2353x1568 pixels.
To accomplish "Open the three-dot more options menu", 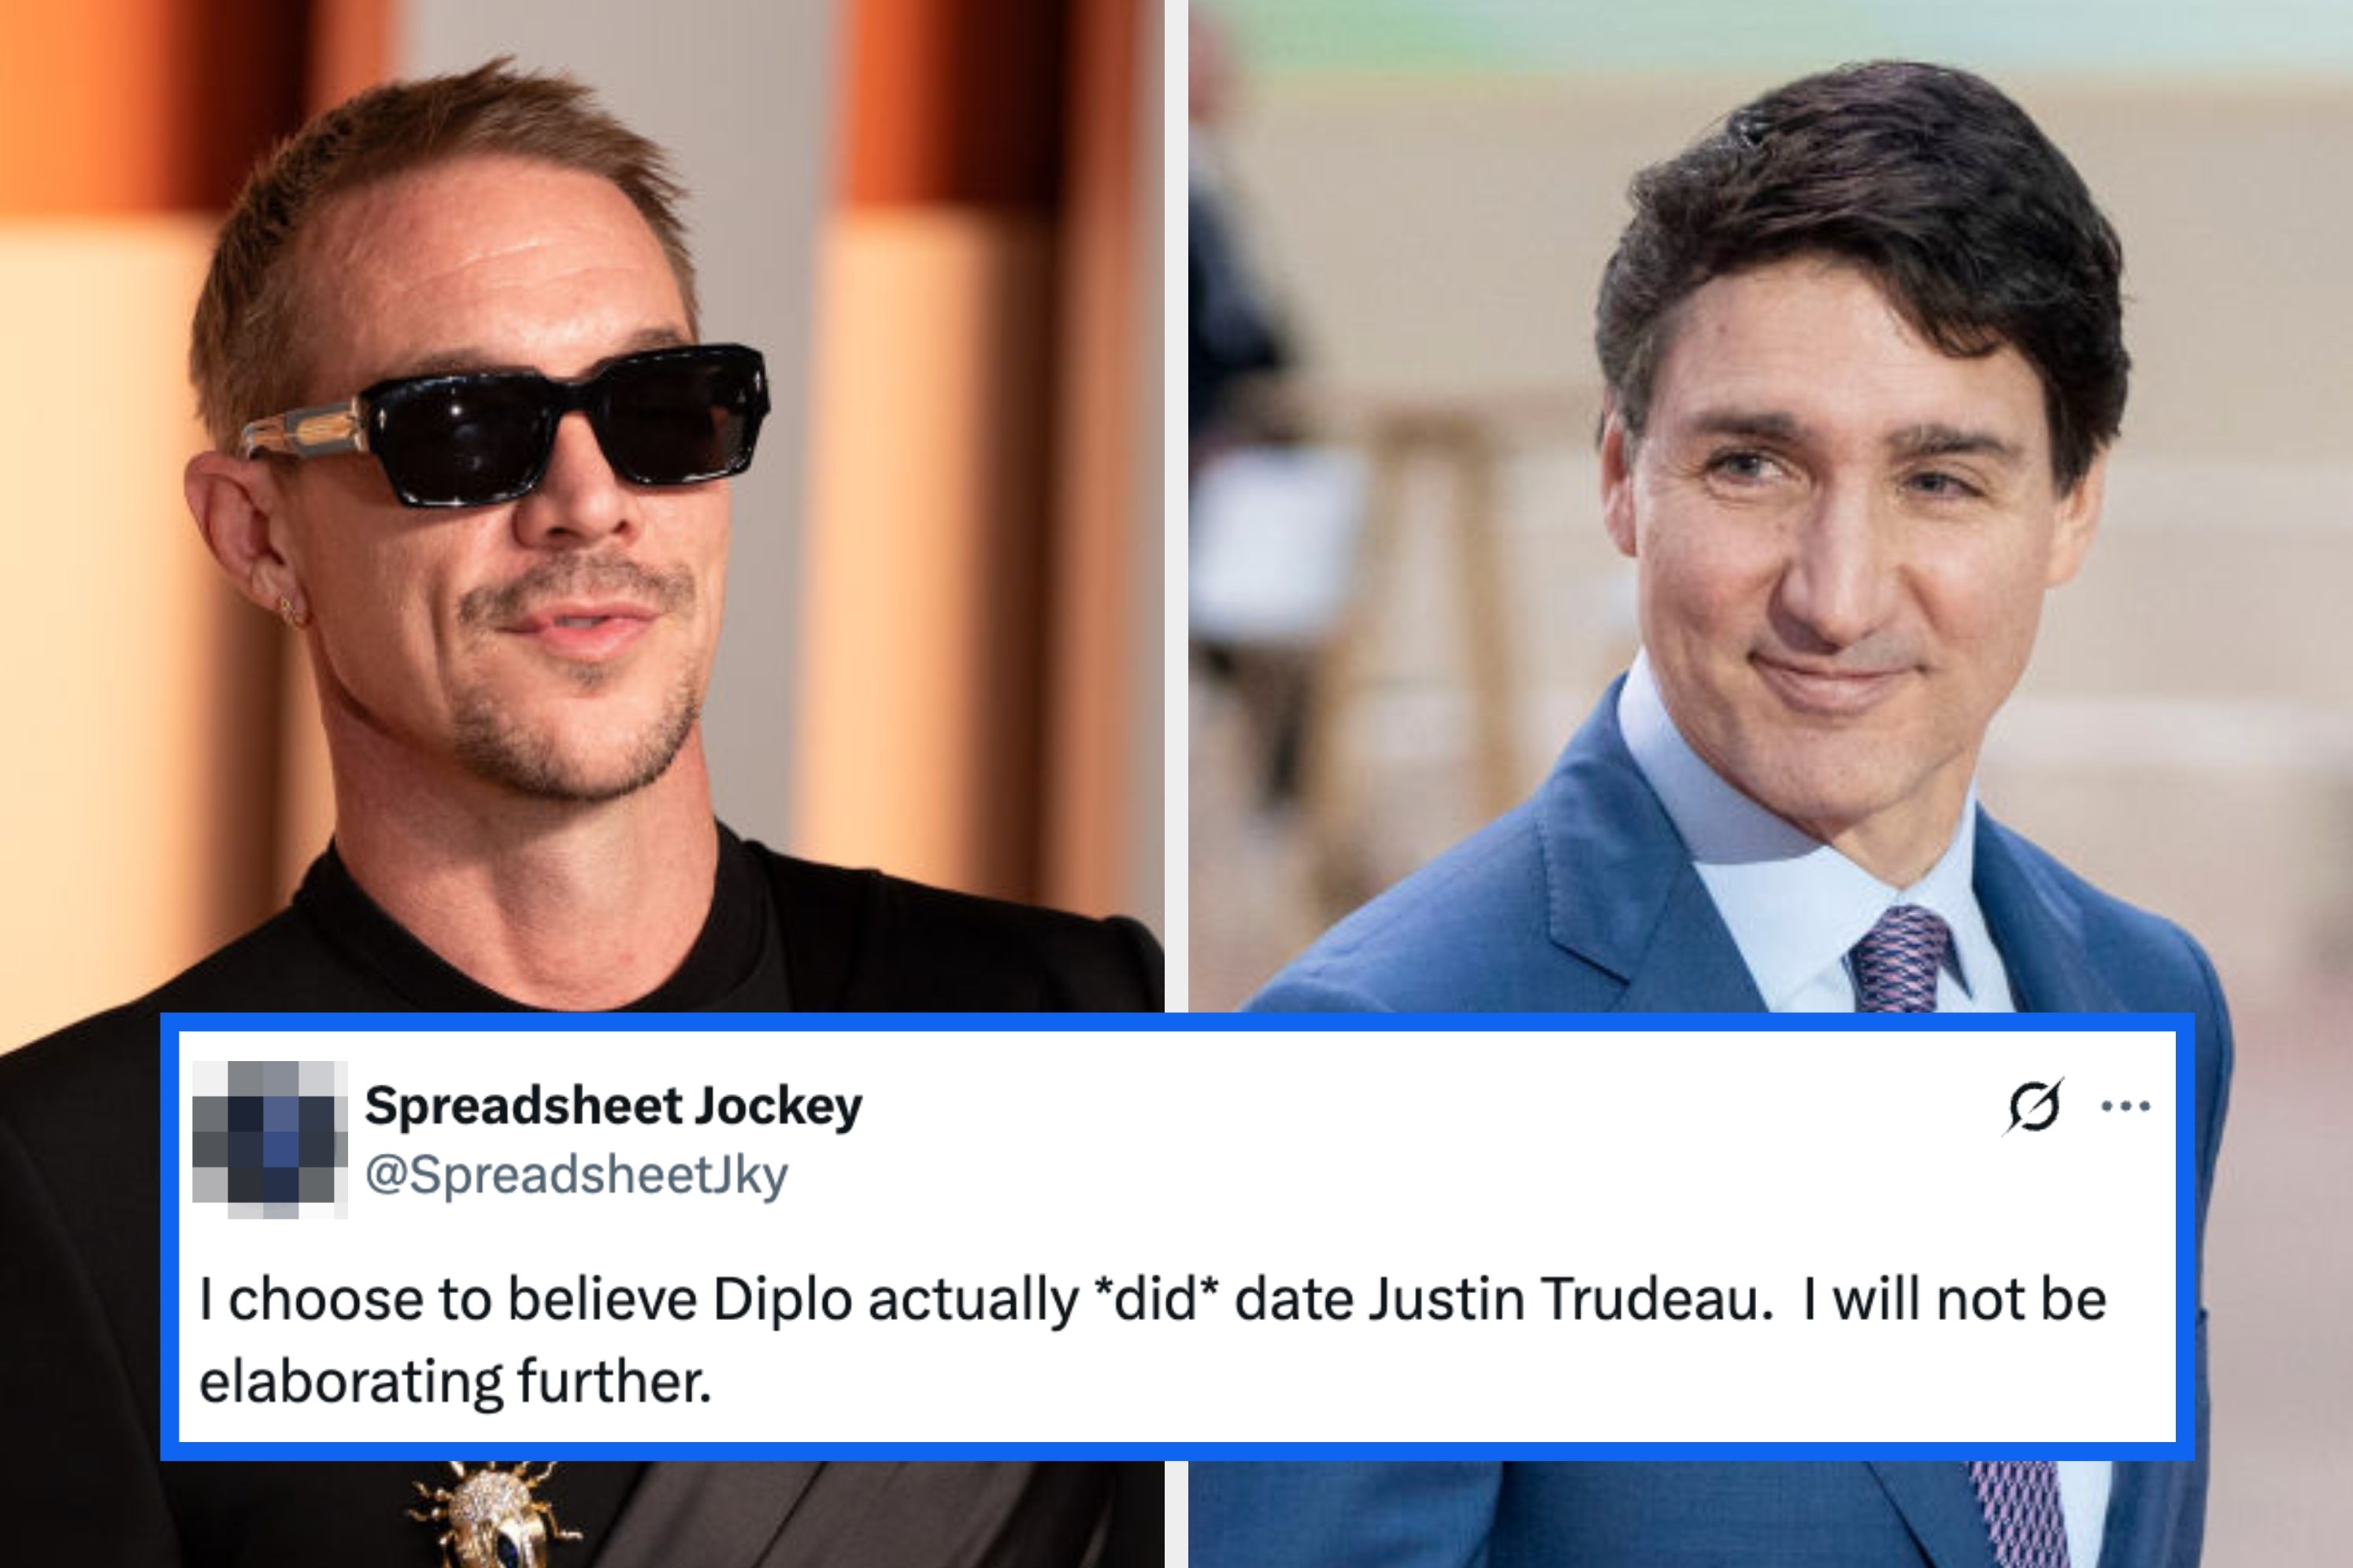I will (x=2126, y=1106).
